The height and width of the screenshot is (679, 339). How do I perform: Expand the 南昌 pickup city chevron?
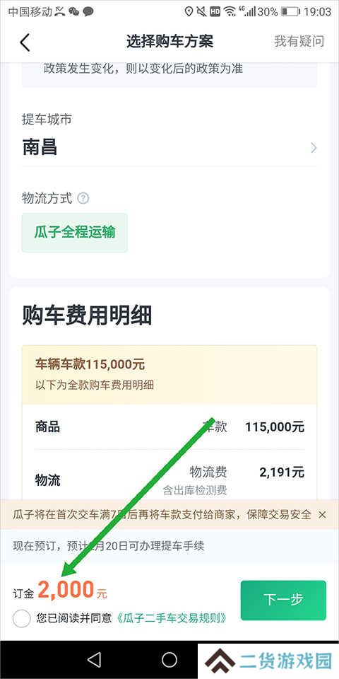[314, 148]
